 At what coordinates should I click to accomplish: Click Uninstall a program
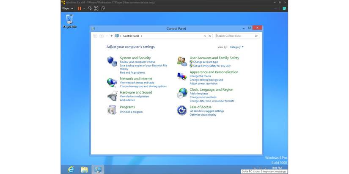click(131, 112)
